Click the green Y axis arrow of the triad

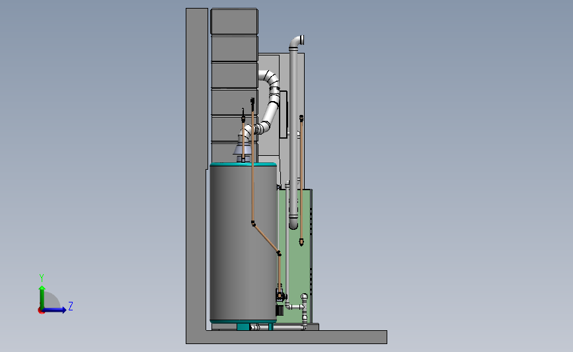(42, 297)
